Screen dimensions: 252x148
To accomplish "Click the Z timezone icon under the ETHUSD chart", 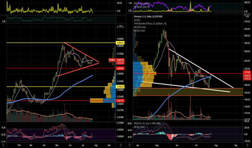I will (x=130, y=145).
